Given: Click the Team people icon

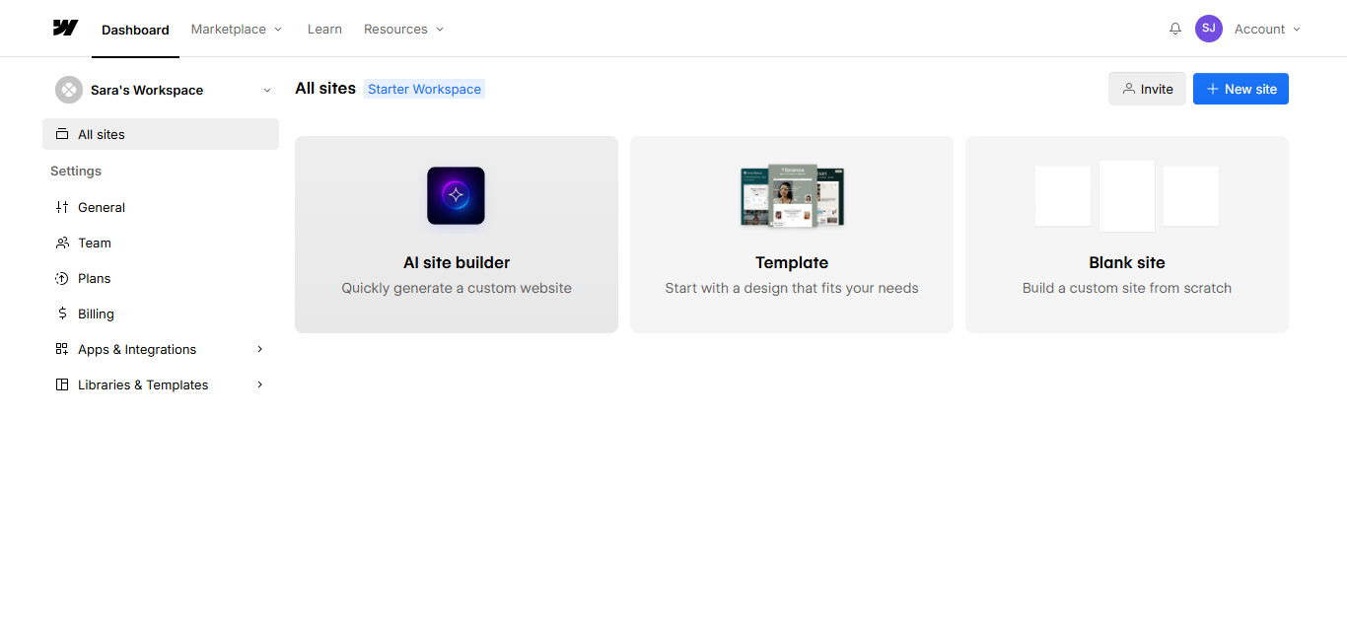Looking at the screenshot, I should point(62,243).
